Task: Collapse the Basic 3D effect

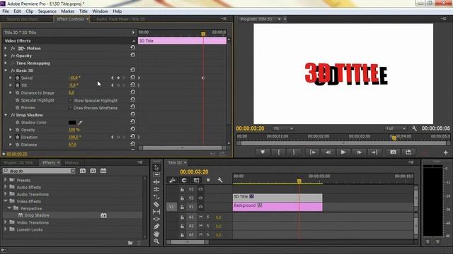Action: coord(6,71)
